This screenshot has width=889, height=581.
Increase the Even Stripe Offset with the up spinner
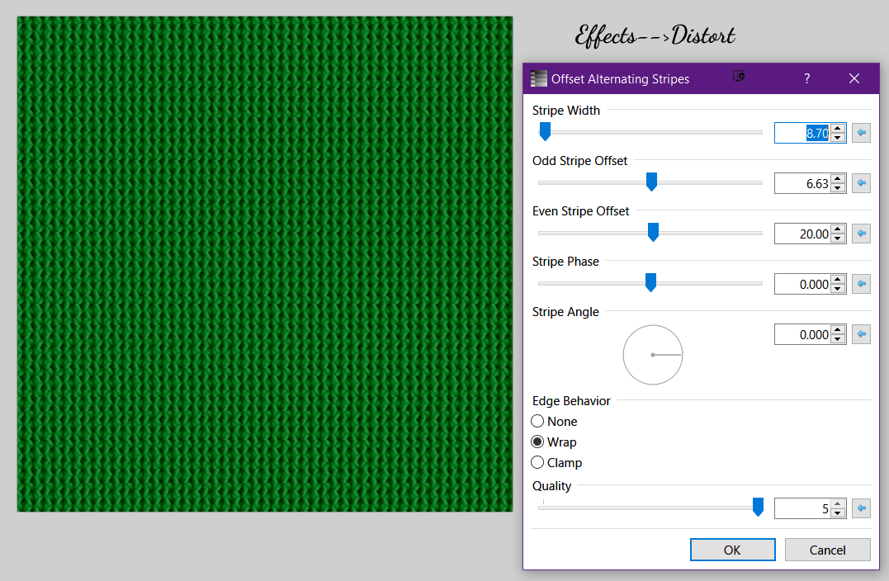pyautogui.click(x=838, y=229)
